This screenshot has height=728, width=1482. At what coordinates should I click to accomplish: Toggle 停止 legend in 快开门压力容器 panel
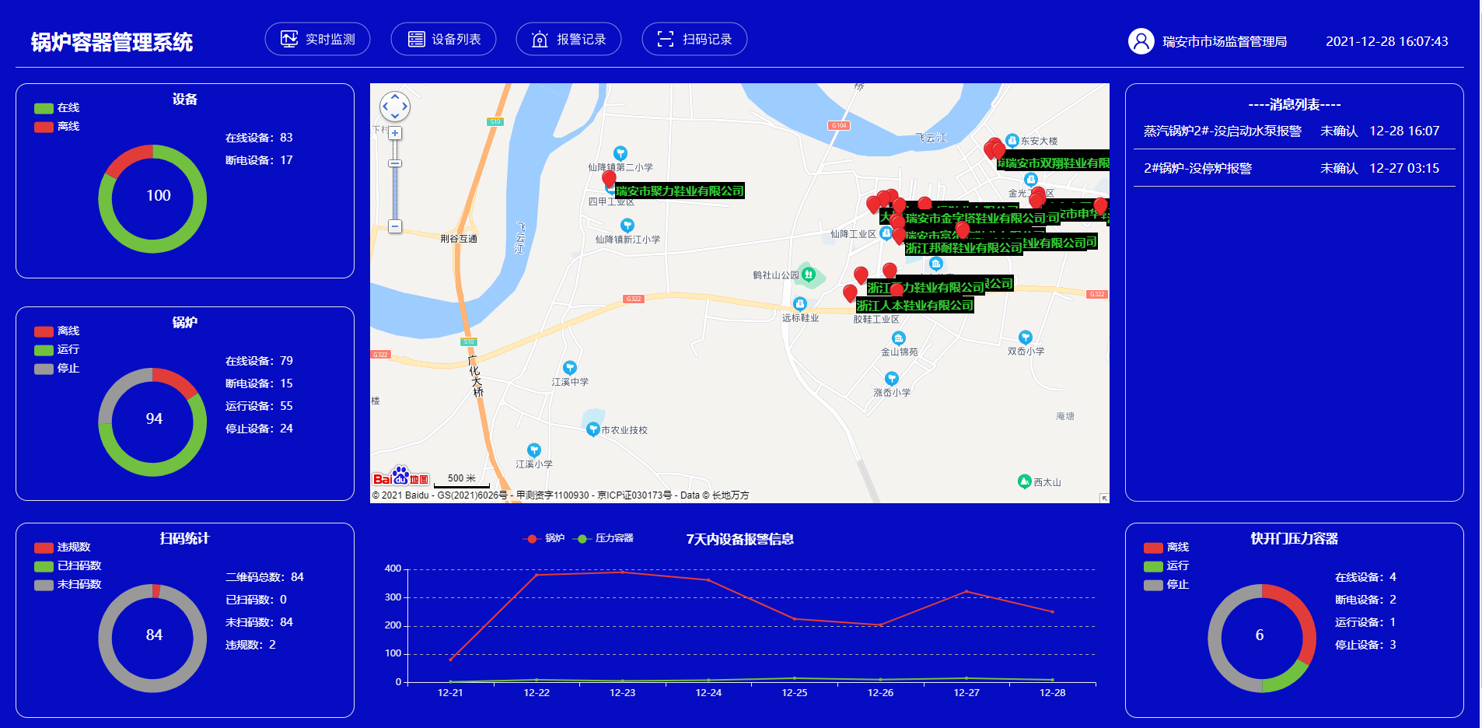1166,585
